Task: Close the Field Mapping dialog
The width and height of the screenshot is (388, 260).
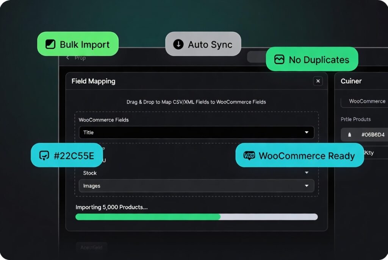Action: (x=318, y=81)
